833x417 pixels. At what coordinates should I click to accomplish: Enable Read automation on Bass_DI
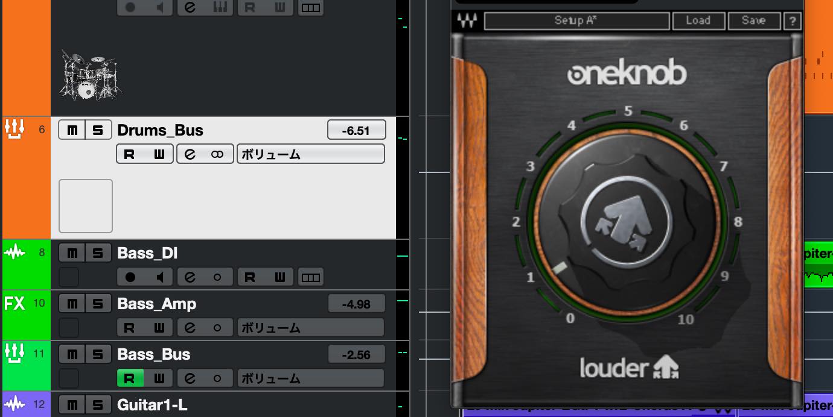click(251, 277)
